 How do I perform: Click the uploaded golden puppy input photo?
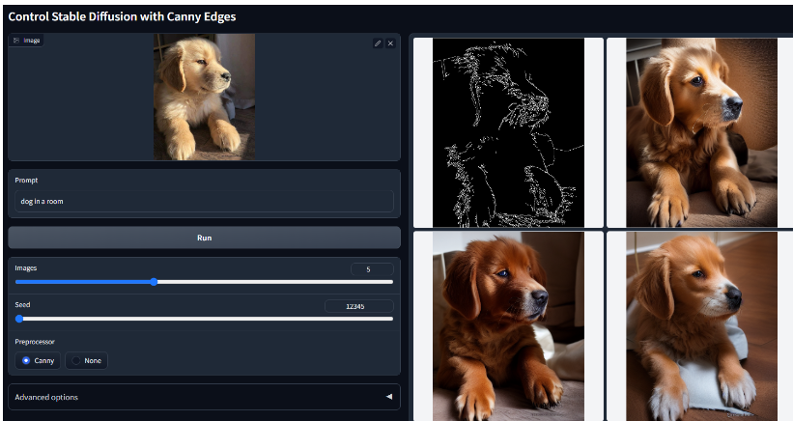tap(204, 97)
